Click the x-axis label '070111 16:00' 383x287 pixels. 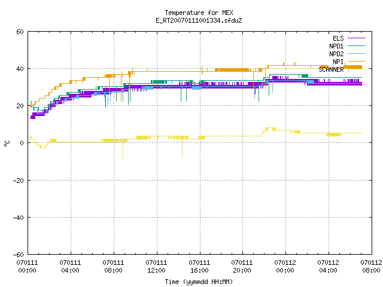tap(199, 267)
